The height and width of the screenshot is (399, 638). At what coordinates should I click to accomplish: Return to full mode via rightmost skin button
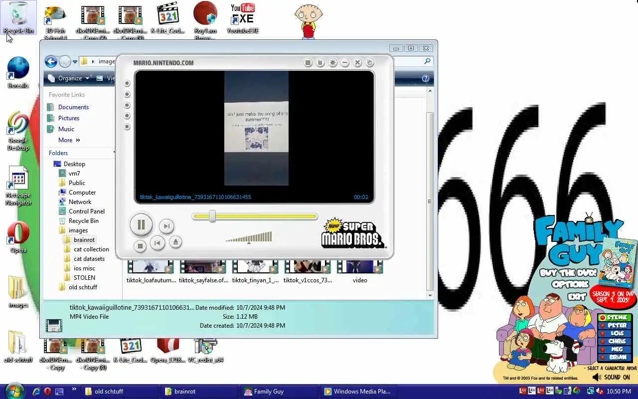[370, 62]
